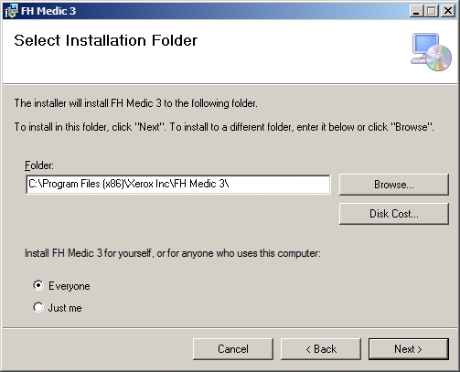Focus the installation Folder path text box
The image size is (460, 372).
(x=178, y=184)
